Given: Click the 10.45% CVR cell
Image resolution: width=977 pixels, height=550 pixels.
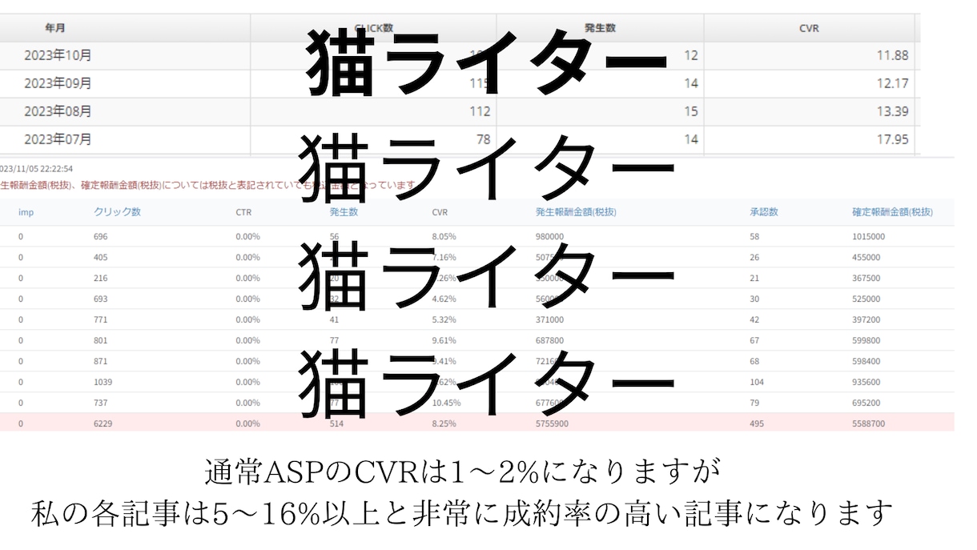Looking at the screenshot, I should 445,403.
